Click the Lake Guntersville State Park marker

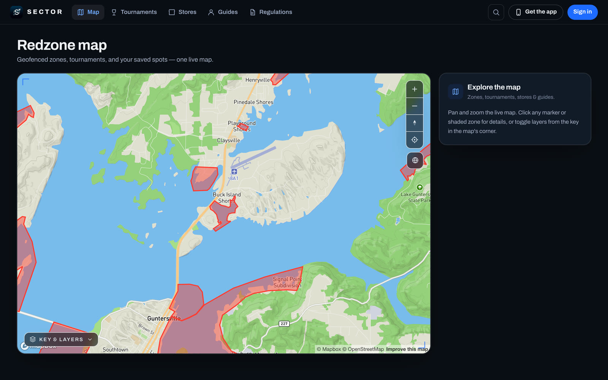tap(420, 187)
